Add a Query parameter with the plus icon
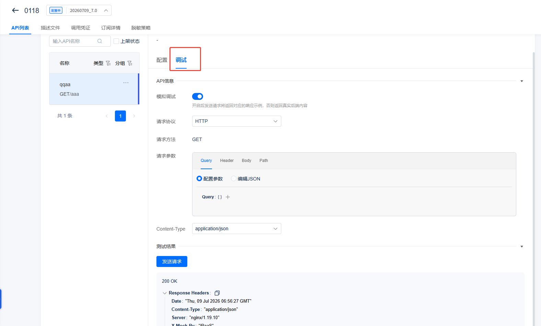This screenshot has height=326, width=541. pos(228,197)
